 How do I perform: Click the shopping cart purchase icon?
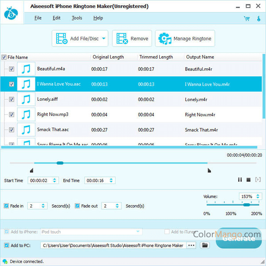pyautogui.click(x=246, y=19)
